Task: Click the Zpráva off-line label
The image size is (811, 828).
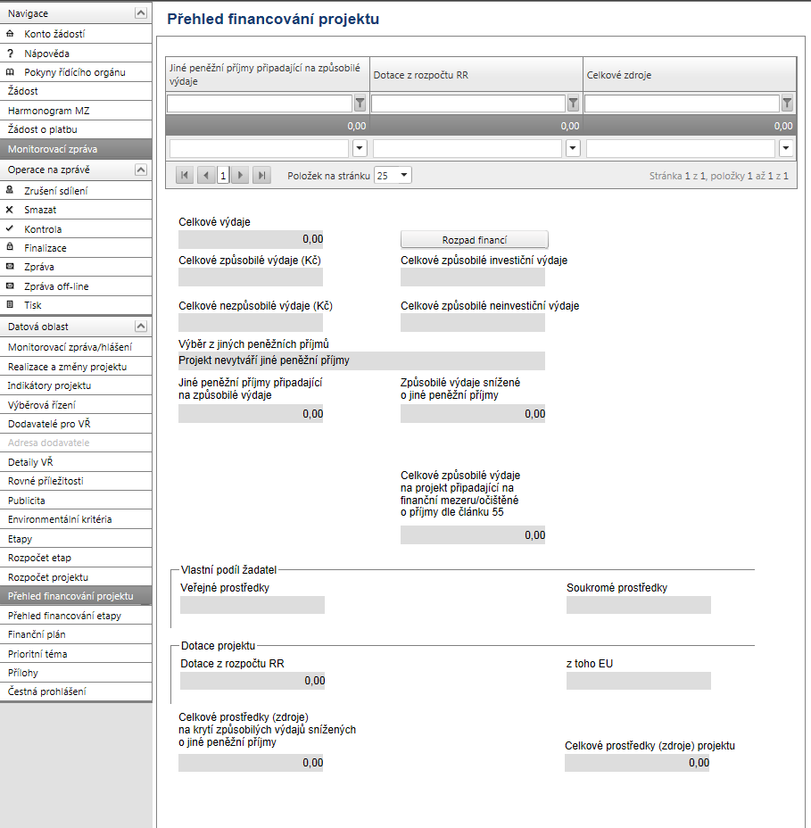Action: [x=56, y=286]
